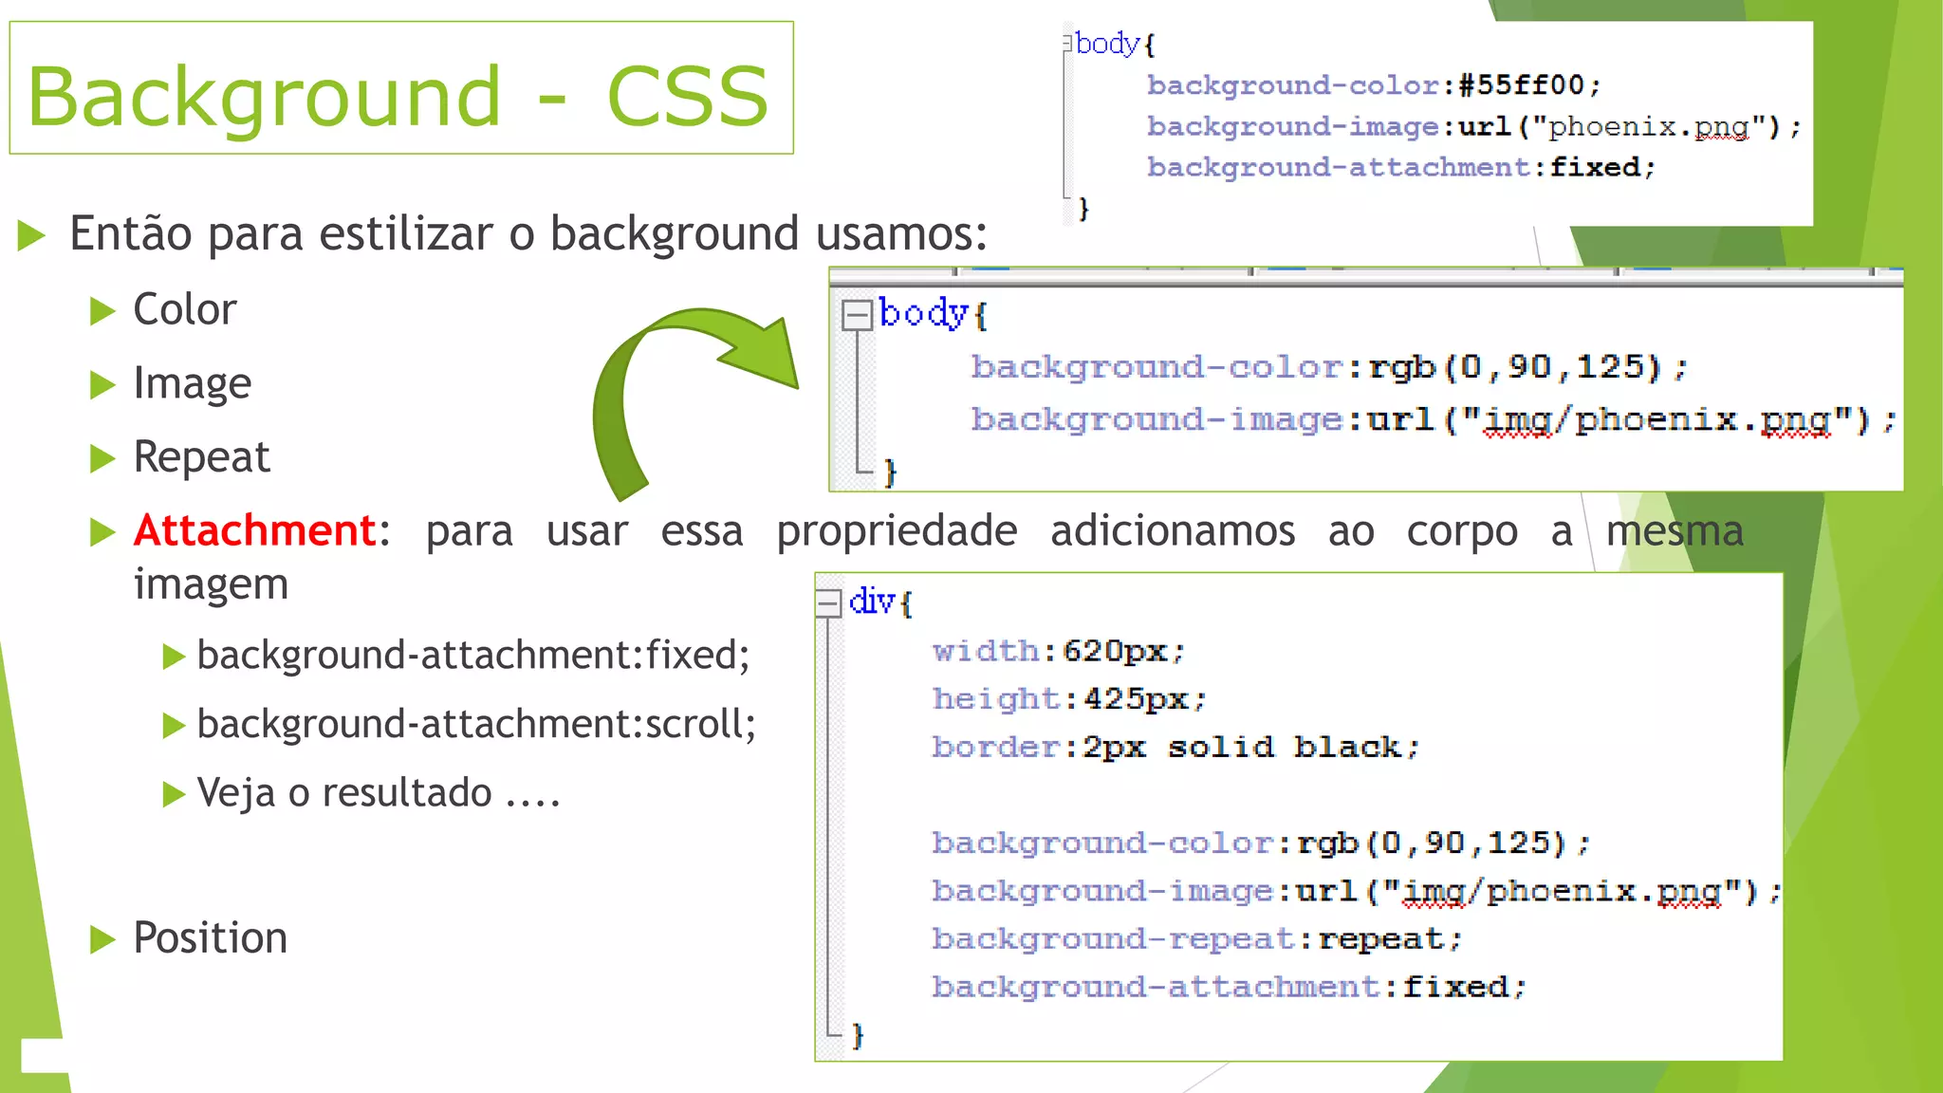
Task: Click 'background-color:rgb(0,90,125);' in div snippet
Action: pyautogui.click(x=1261, y=843)
